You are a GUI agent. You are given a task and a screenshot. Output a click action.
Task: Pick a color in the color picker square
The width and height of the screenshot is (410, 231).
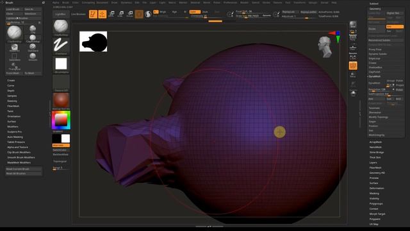61,120
